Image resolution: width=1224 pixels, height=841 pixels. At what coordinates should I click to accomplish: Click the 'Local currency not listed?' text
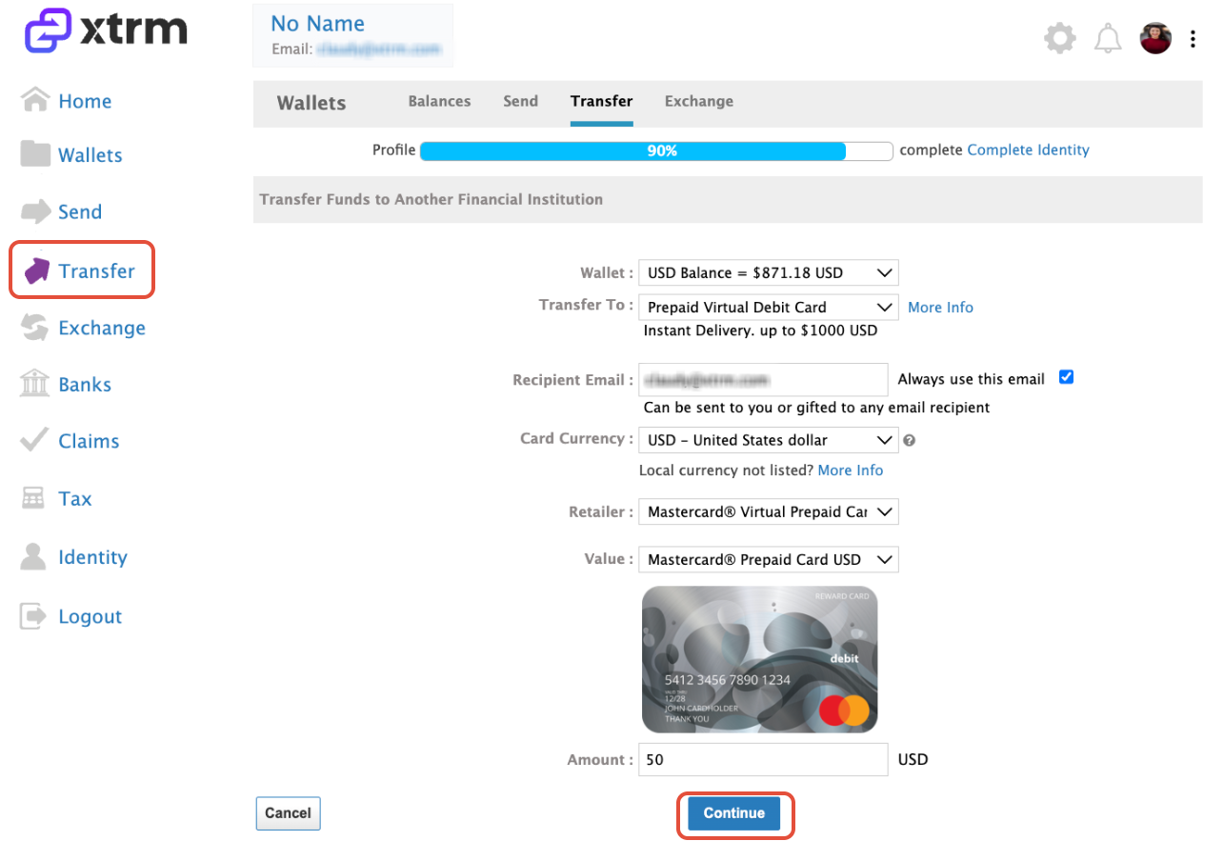pos(726,471)
